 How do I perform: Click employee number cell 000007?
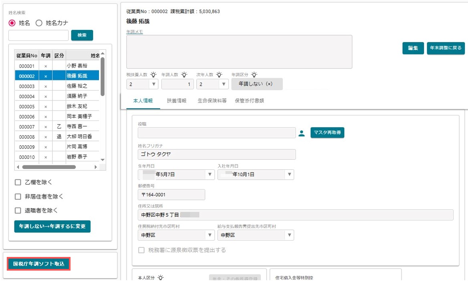[27, 127]
